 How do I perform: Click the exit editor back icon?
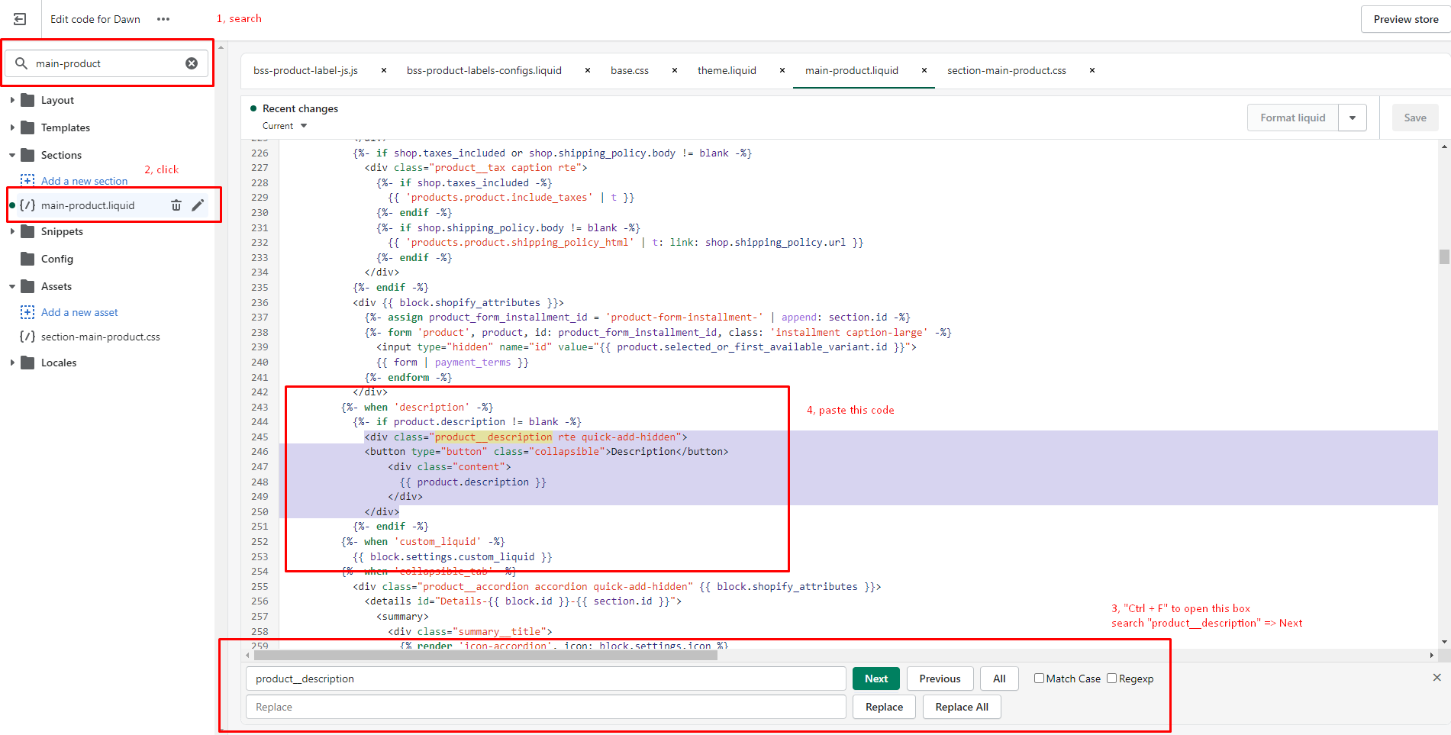click(x=20, y=19)
